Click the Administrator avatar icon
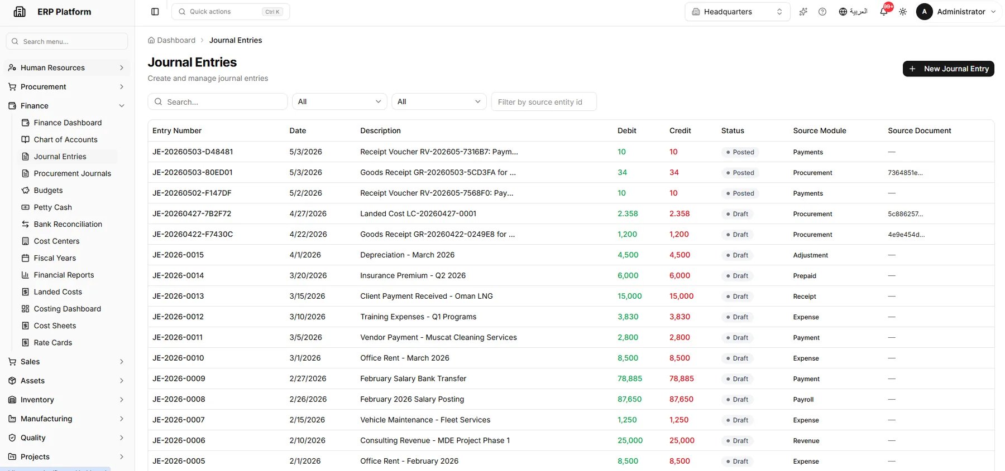 924,12
